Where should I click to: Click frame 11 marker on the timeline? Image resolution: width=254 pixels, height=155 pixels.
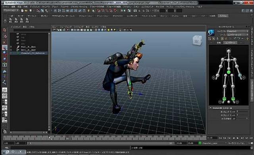[67, 138]
